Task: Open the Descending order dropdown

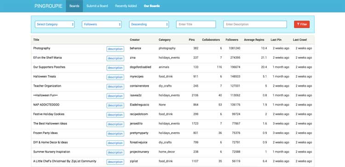Action: point(149,24)
